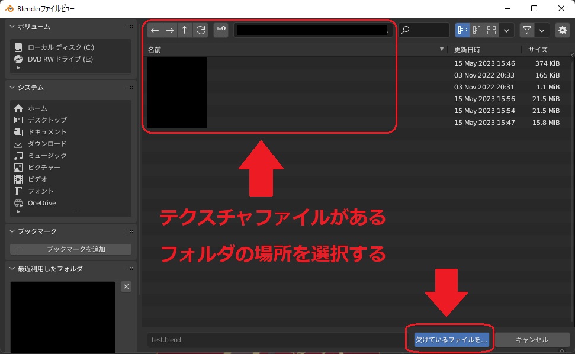575x354 pixels.
Task: Open display settings dropdown arrow
Action: [506, 30]
